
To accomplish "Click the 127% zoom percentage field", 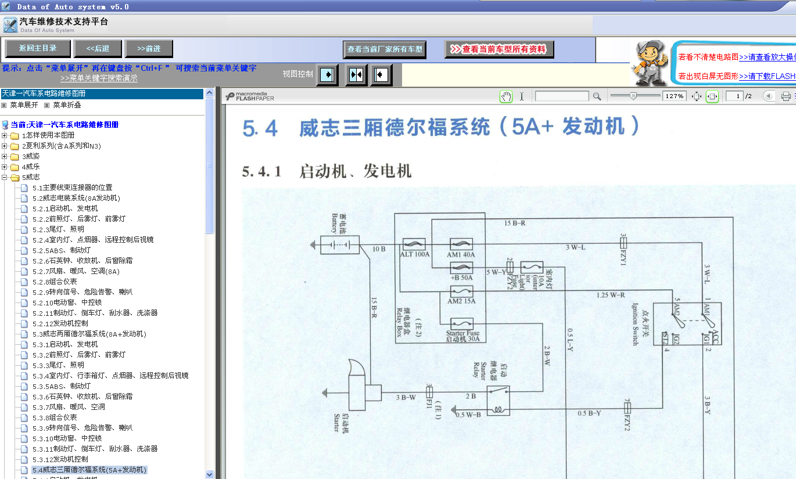I will (675, 96).
